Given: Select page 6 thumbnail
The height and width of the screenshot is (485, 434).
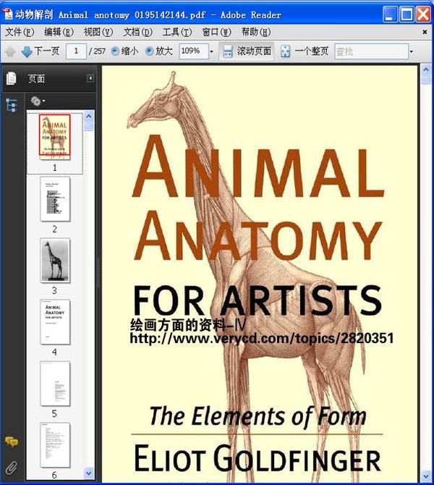Looking at the screenshot, I should [x=55, y=445].
